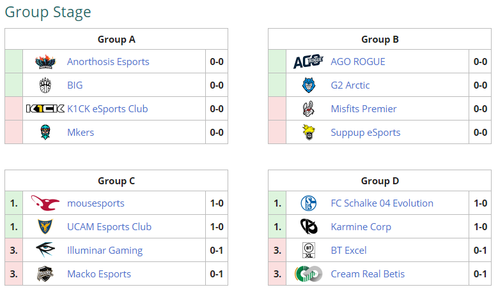The image size is (498, 292).
Task: Click the mousesports team logo
Action: tap(45, 203)
